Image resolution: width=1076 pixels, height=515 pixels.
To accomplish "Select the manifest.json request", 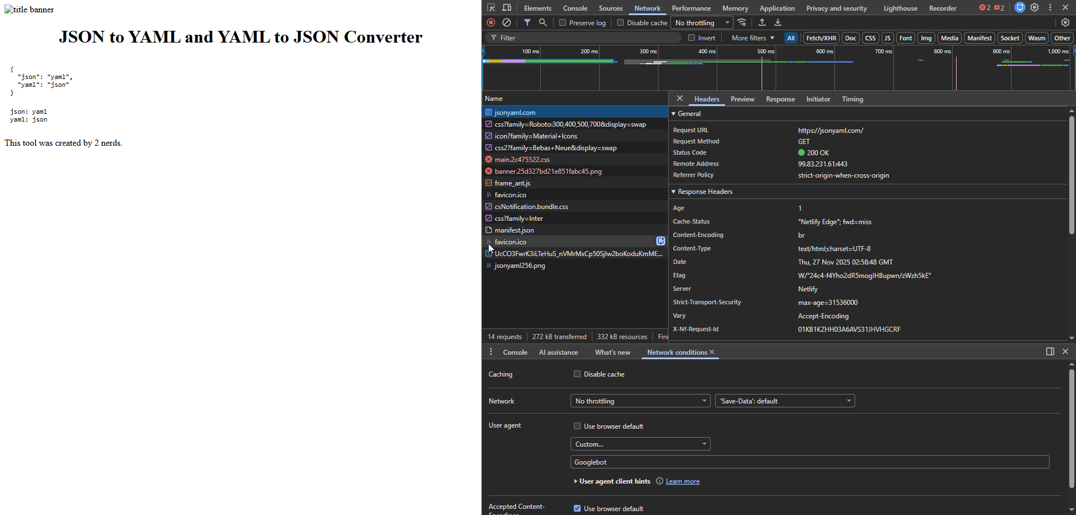I will click(x=575, y=230).
